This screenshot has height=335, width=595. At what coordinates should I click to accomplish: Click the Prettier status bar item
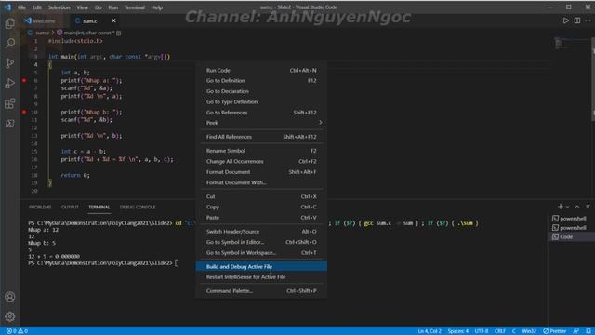click(555, 331)
